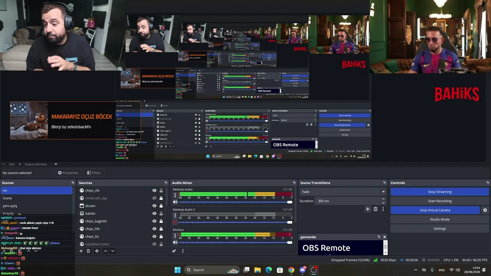Show hidden system tray icons chevron

click(x=415, y=270)
